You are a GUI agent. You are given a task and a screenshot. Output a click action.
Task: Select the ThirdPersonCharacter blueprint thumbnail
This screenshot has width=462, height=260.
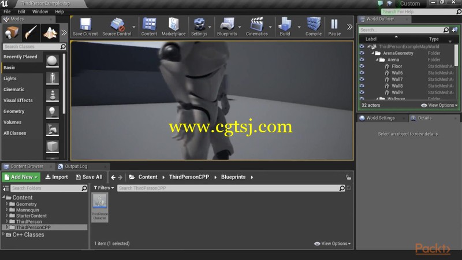[x=99, y=207]
